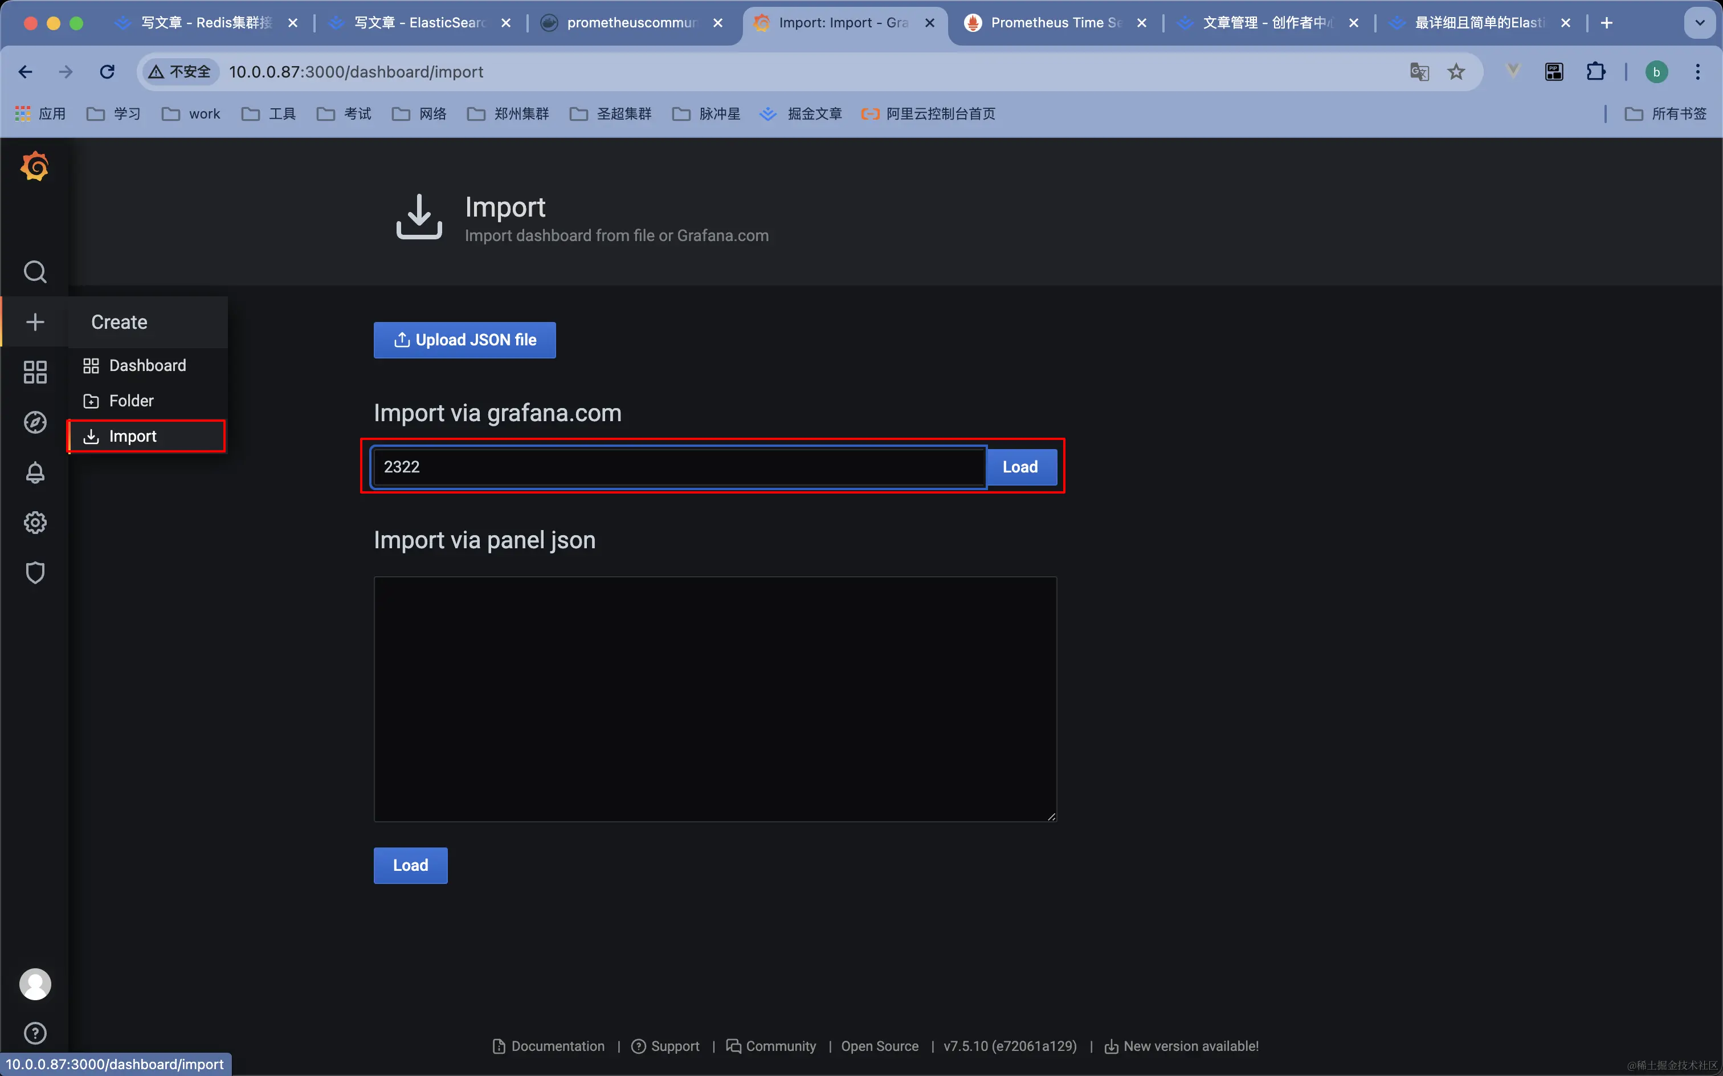1723x1076 pixels.
Task: Open the 郑州集群 bookmarks folder
Action: (x=508, y=114)
